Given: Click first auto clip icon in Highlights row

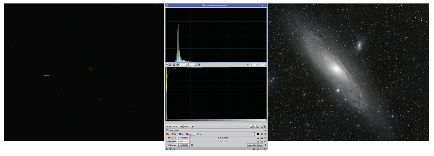Looking at the screenshot, I should coord(258,142).
